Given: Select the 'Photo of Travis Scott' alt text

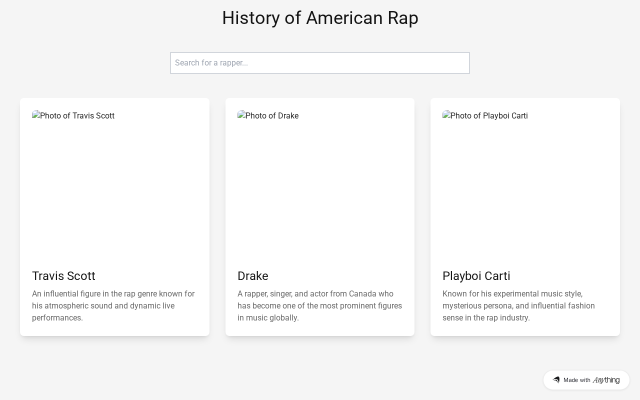Looking at the screenshot, I should coord(77,116).
